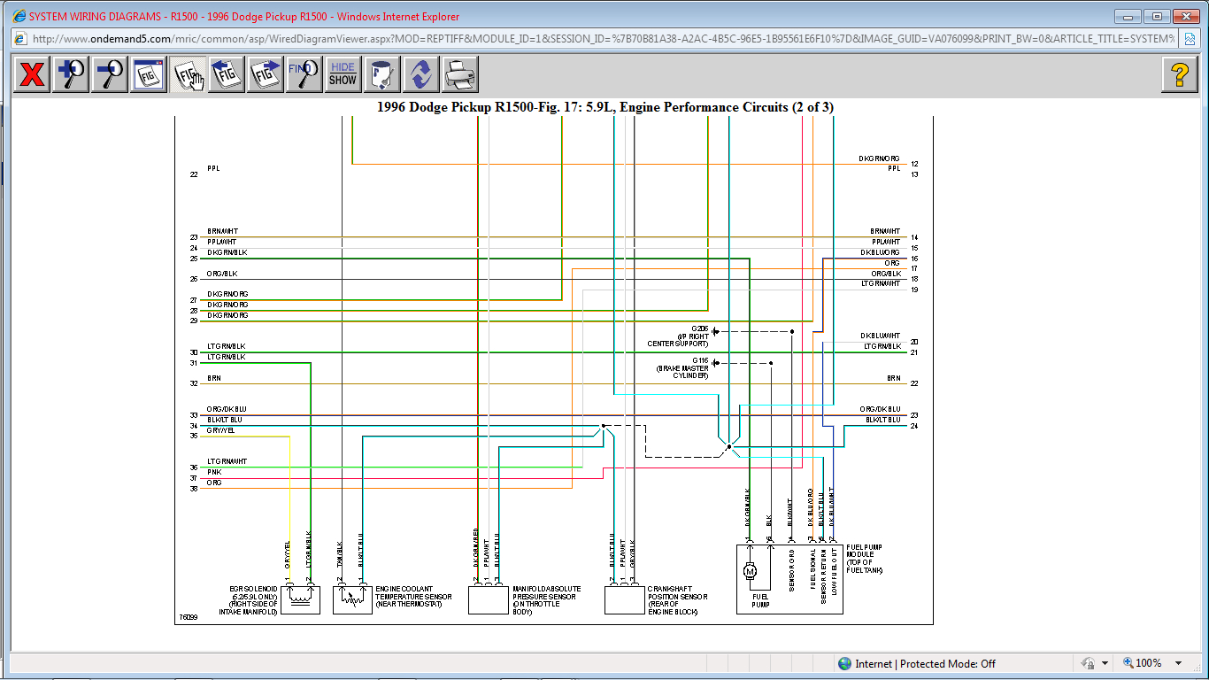
Task: Open the yellow question mark help
Action: 1179,74
